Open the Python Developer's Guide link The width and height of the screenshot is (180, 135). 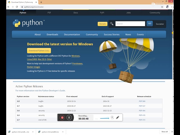pos(54,91)
